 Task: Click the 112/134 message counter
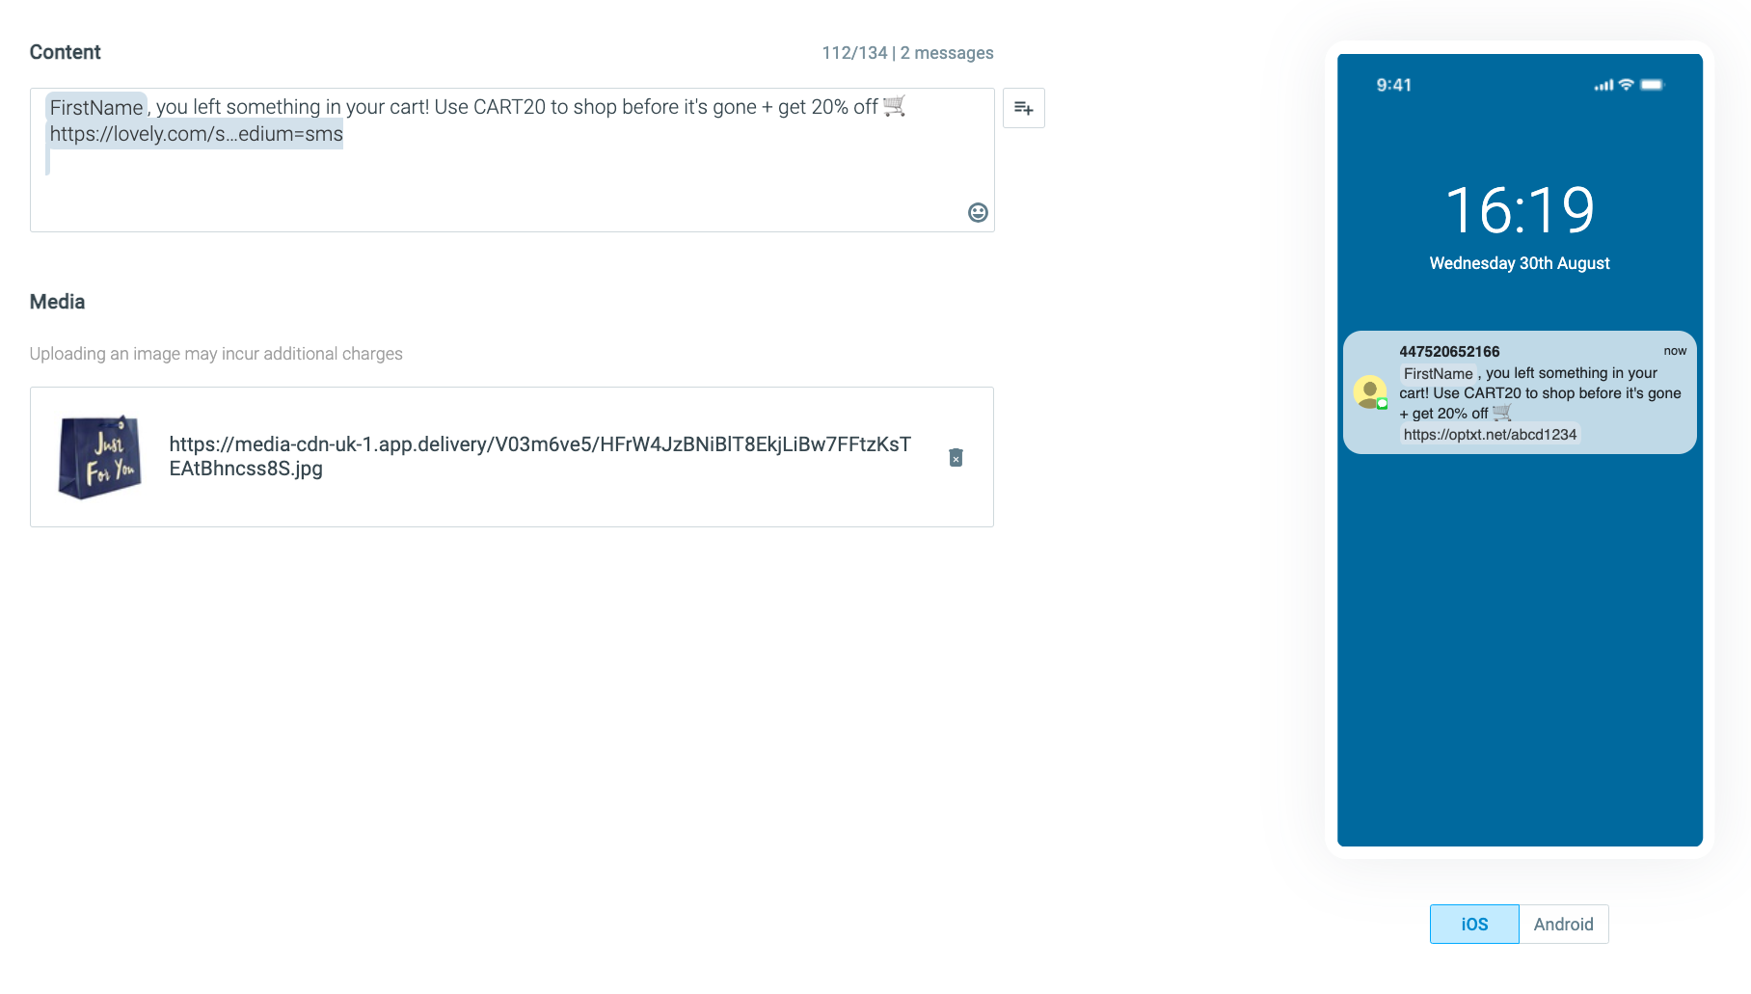pos(907,53)
